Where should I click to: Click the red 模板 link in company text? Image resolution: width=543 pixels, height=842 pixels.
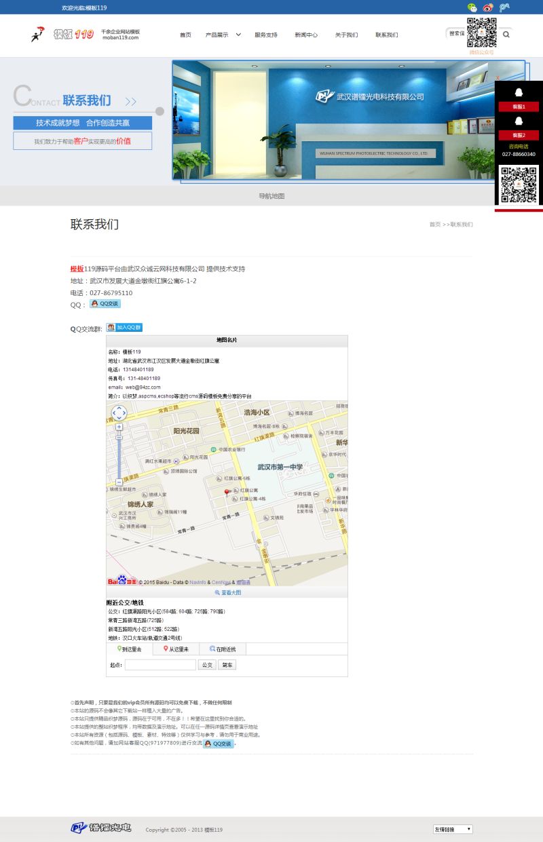(77, 269)
